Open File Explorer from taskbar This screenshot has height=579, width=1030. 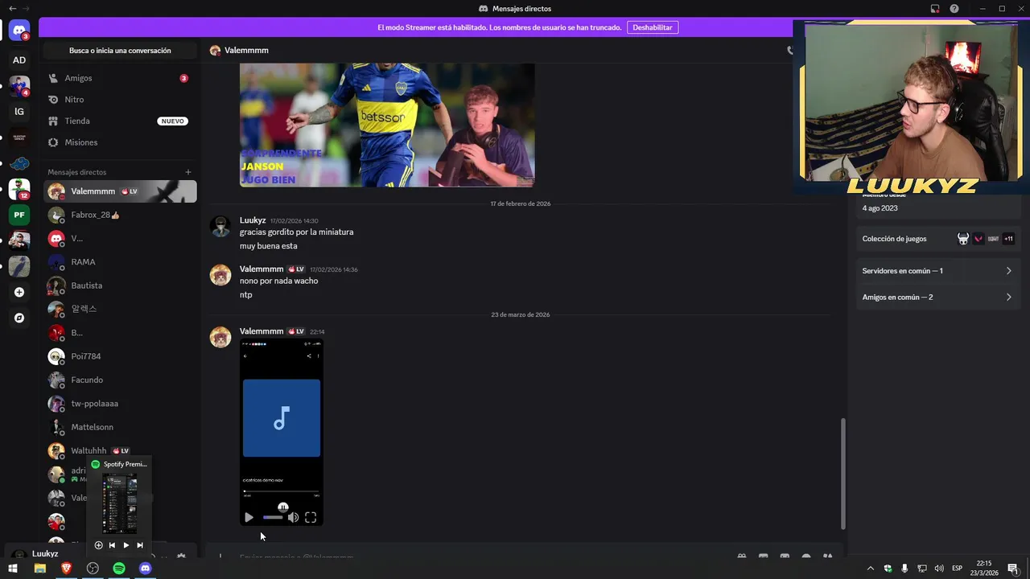(39, 569)
